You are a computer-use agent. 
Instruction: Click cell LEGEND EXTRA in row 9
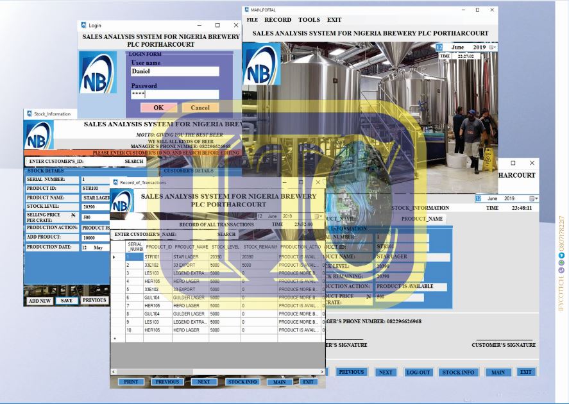pos(191,322)
